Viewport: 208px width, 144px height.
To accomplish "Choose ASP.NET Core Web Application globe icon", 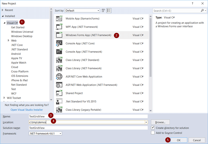I will pyautogui.click(x=59, y=76).
